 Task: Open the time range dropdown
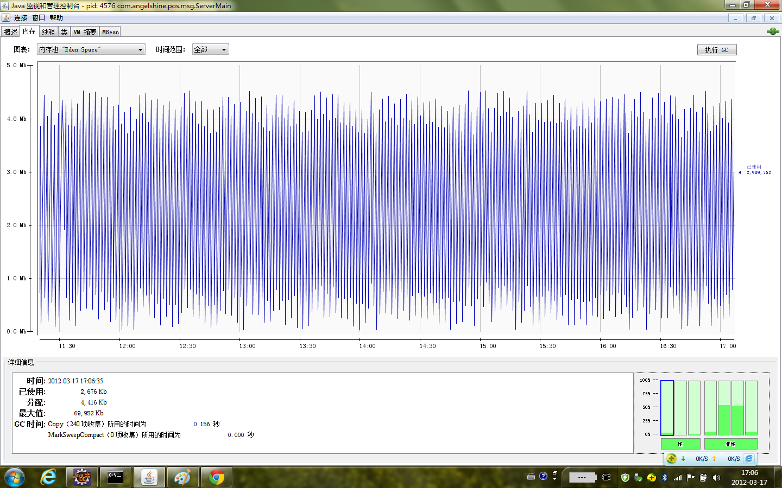(x=211, y=49)
